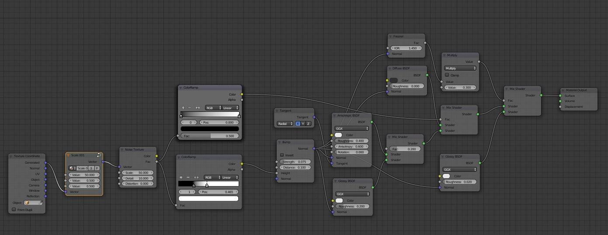
Task: Select the Z axis button in the Tangent node
Action: 308,124
